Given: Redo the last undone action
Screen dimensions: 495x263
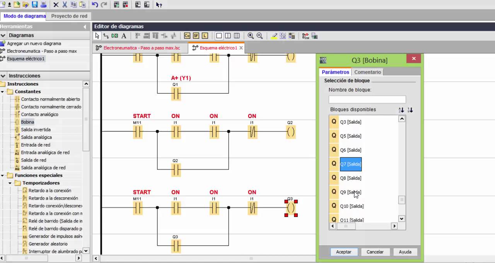Looking at the screenshot, I should click(104, 5).
